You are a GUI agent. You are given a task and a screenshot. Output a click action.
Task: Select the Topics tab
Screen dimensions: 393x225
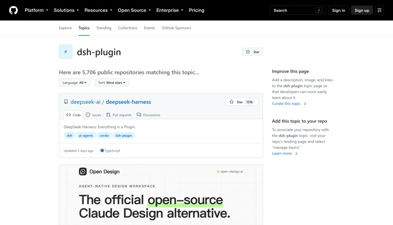(x=84, y=28)
